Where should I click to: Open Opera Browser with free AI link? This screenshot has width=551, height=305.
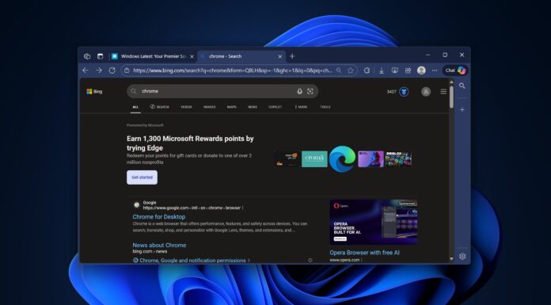(364, 252)
